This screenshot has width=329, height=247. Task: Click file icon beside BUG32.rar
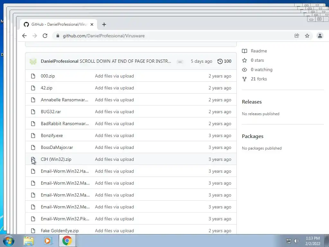click(33, 112)
